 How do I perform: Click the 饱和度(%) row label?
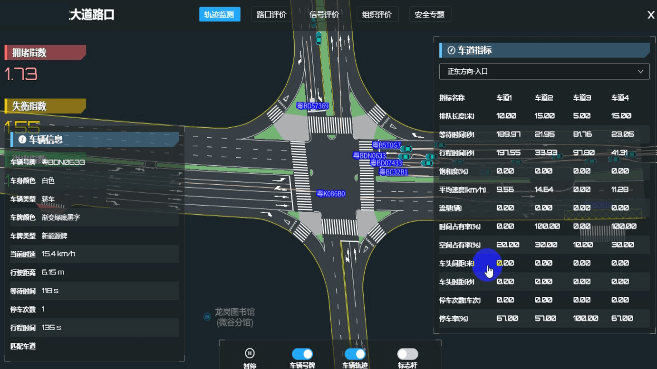(454, 171)
